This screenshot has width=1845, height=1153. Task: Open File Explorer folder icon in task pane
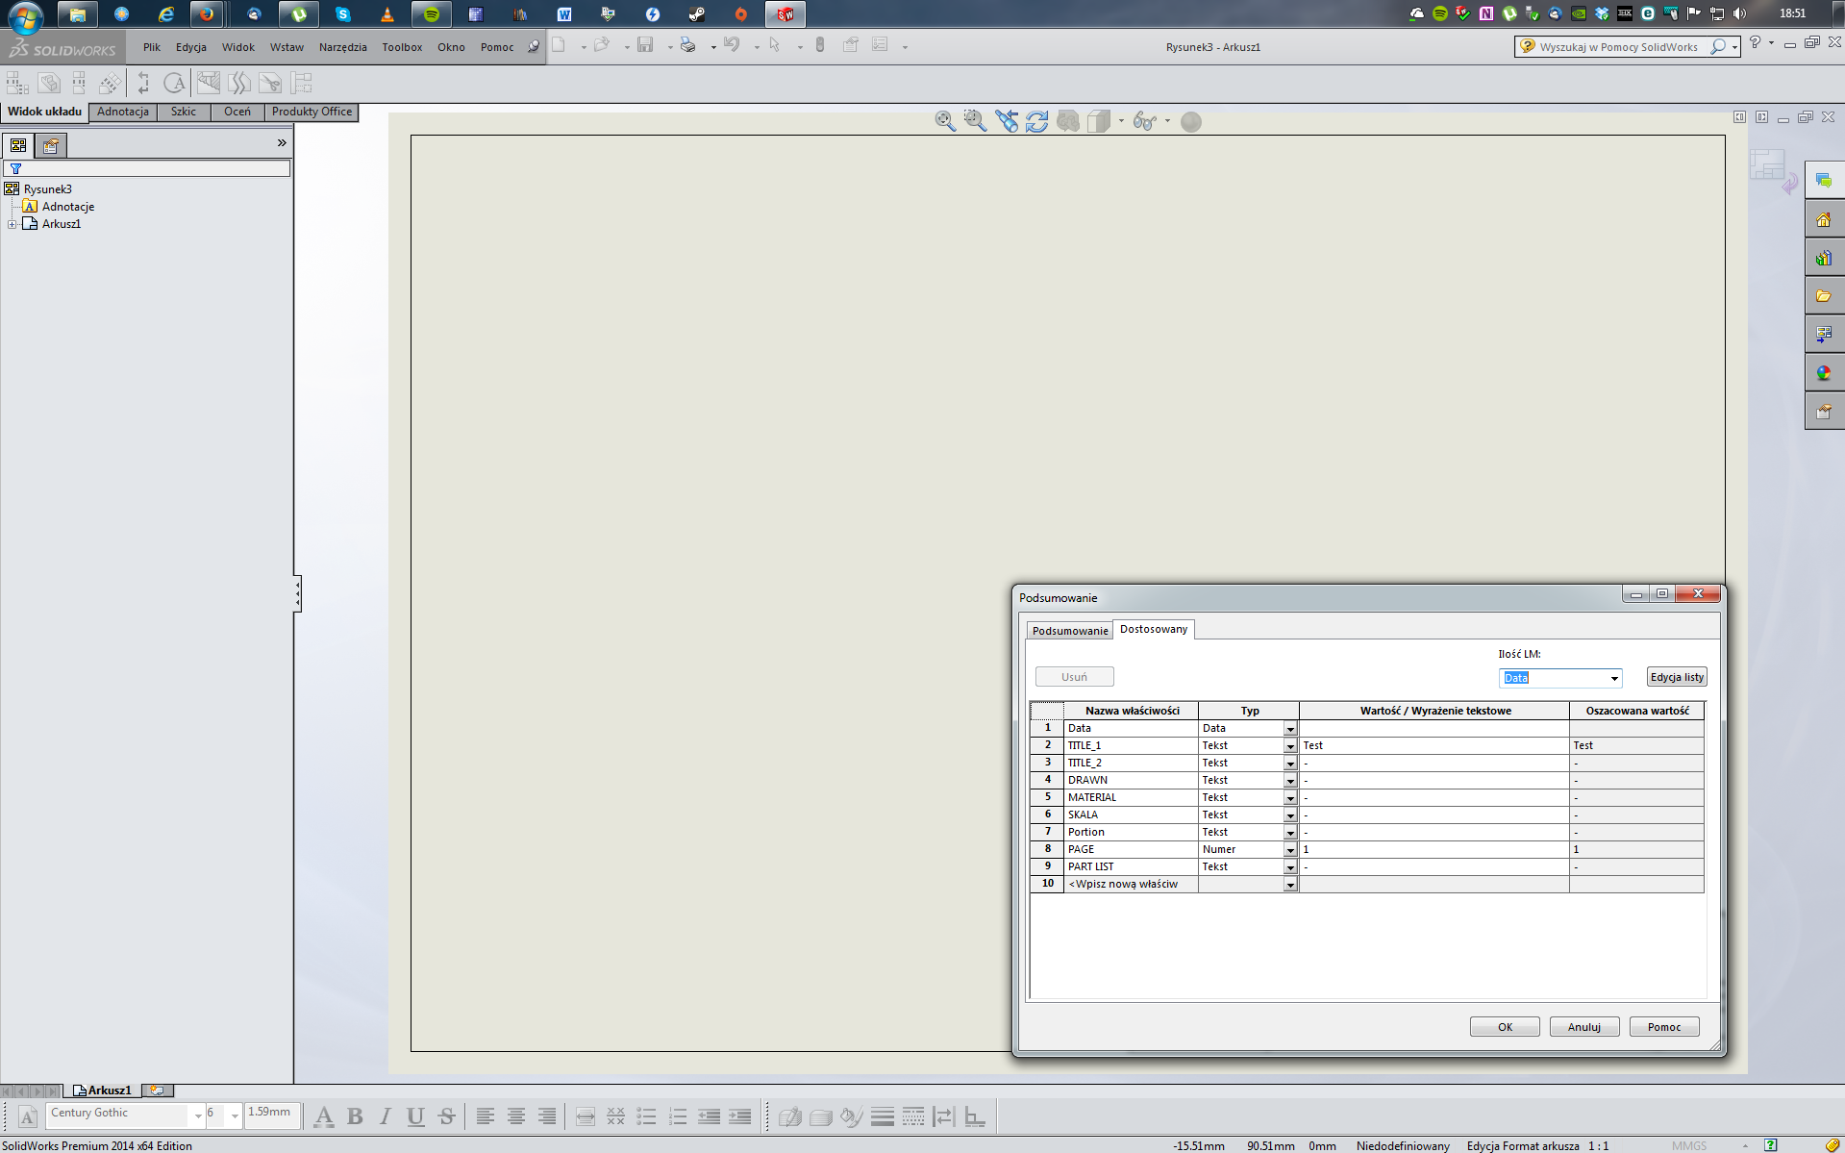coord(1824,296)
